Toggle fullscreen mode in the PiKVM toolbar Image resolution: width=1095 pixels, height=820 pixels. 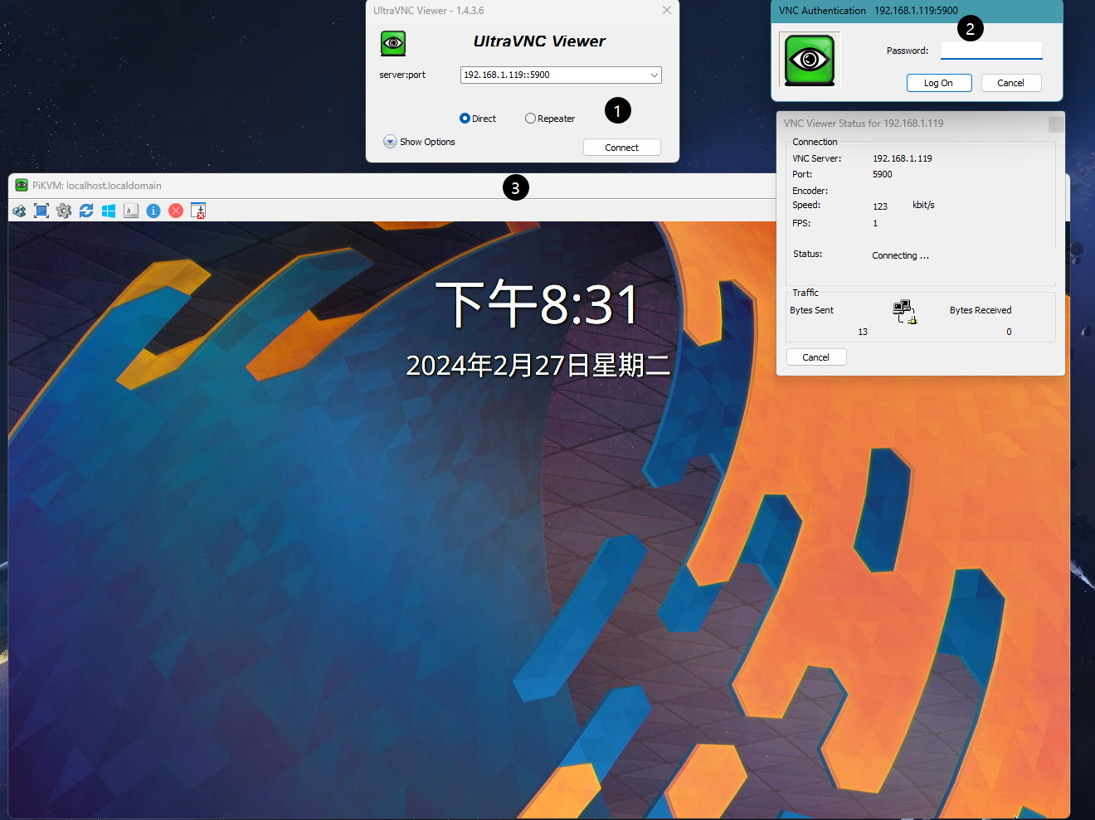point(41,211)
